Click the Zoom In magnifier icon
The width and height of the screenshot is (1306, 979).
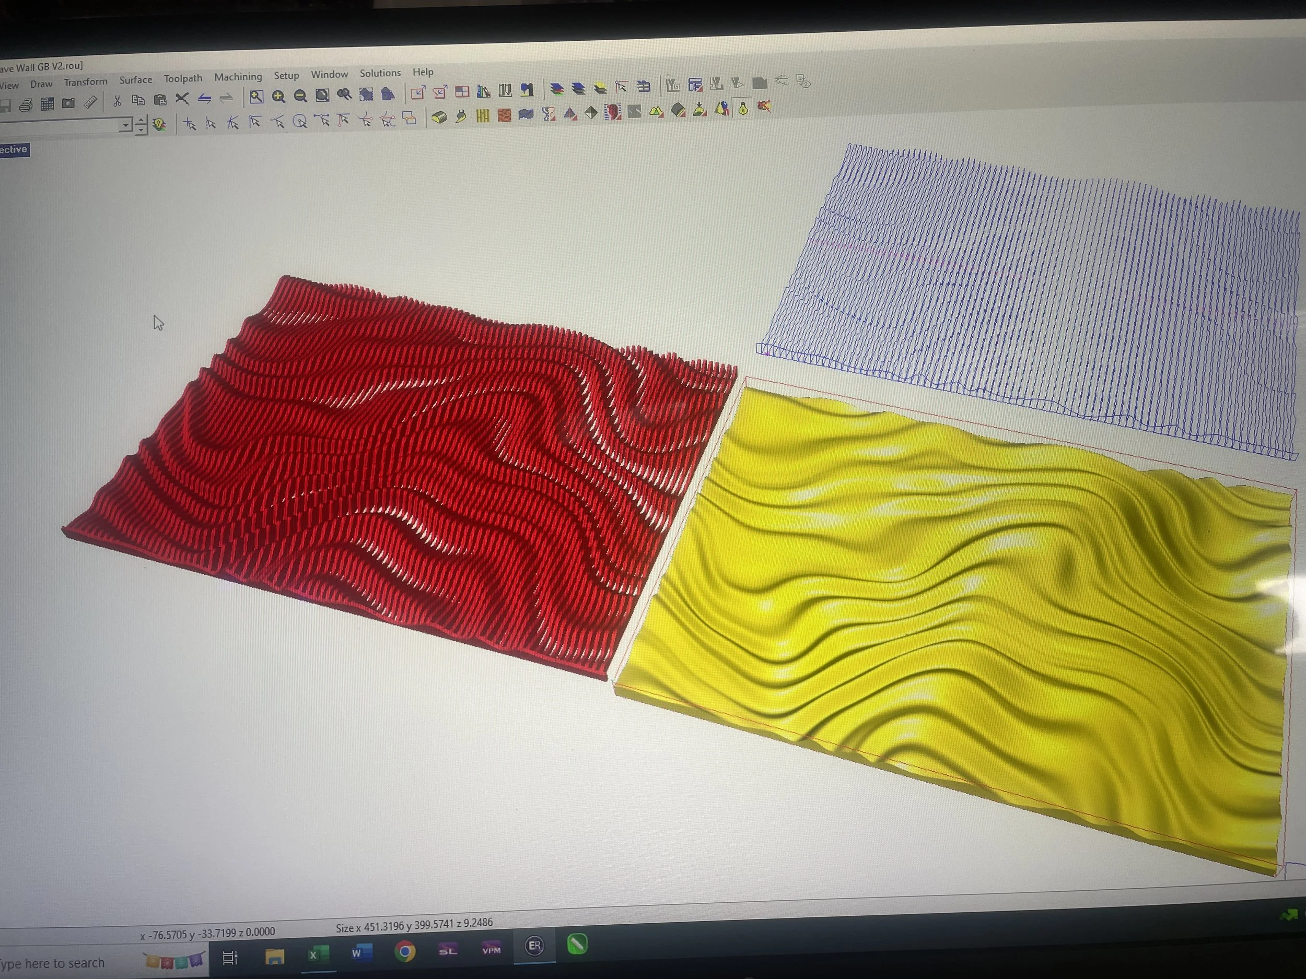(278, 96)
